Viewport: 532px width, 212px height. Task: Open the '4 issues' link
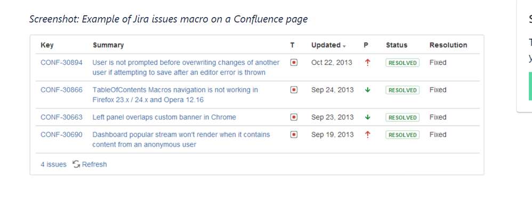(x=54, y=165)
